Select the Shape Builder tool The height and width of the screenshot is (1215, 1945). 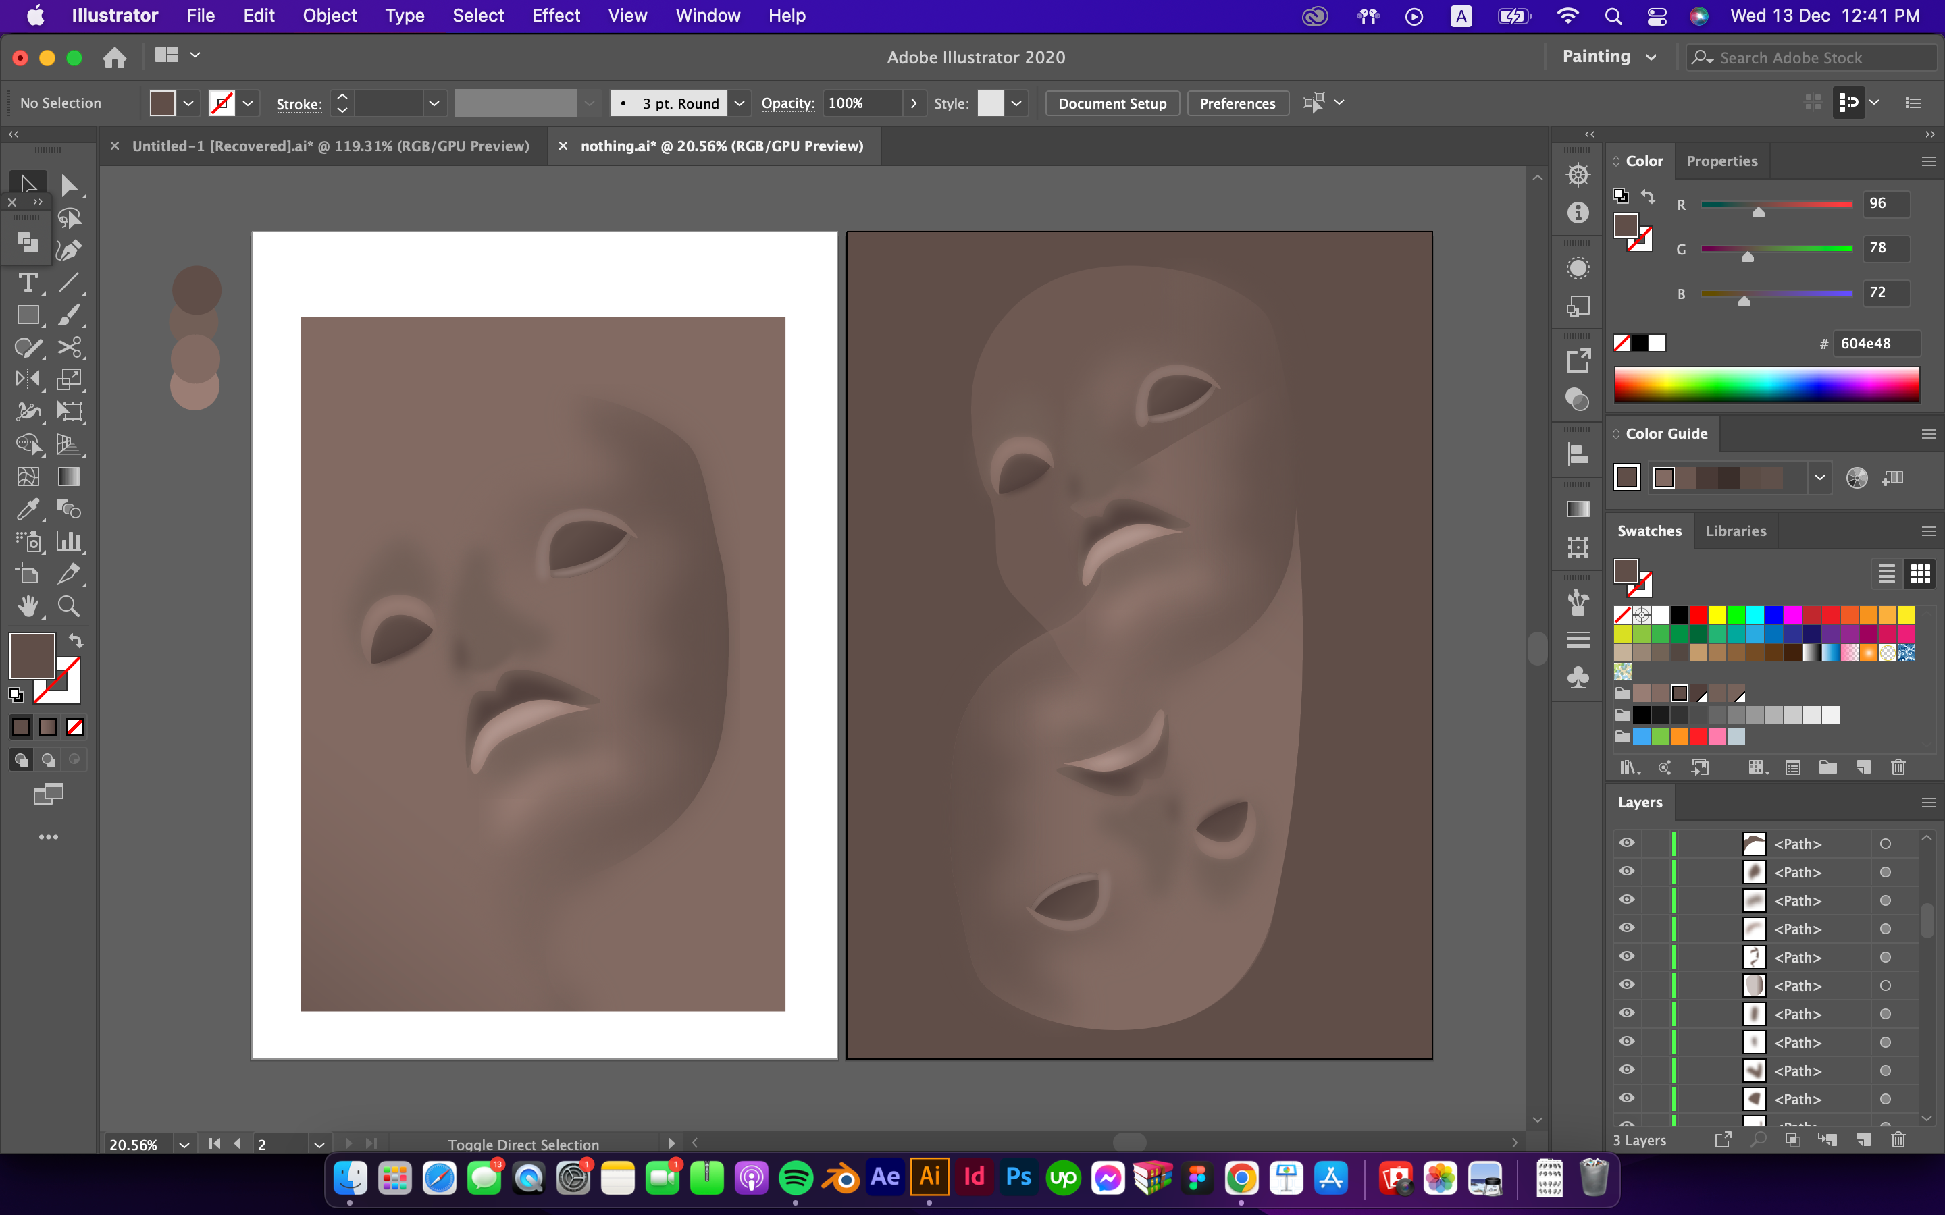pos(28,444)
